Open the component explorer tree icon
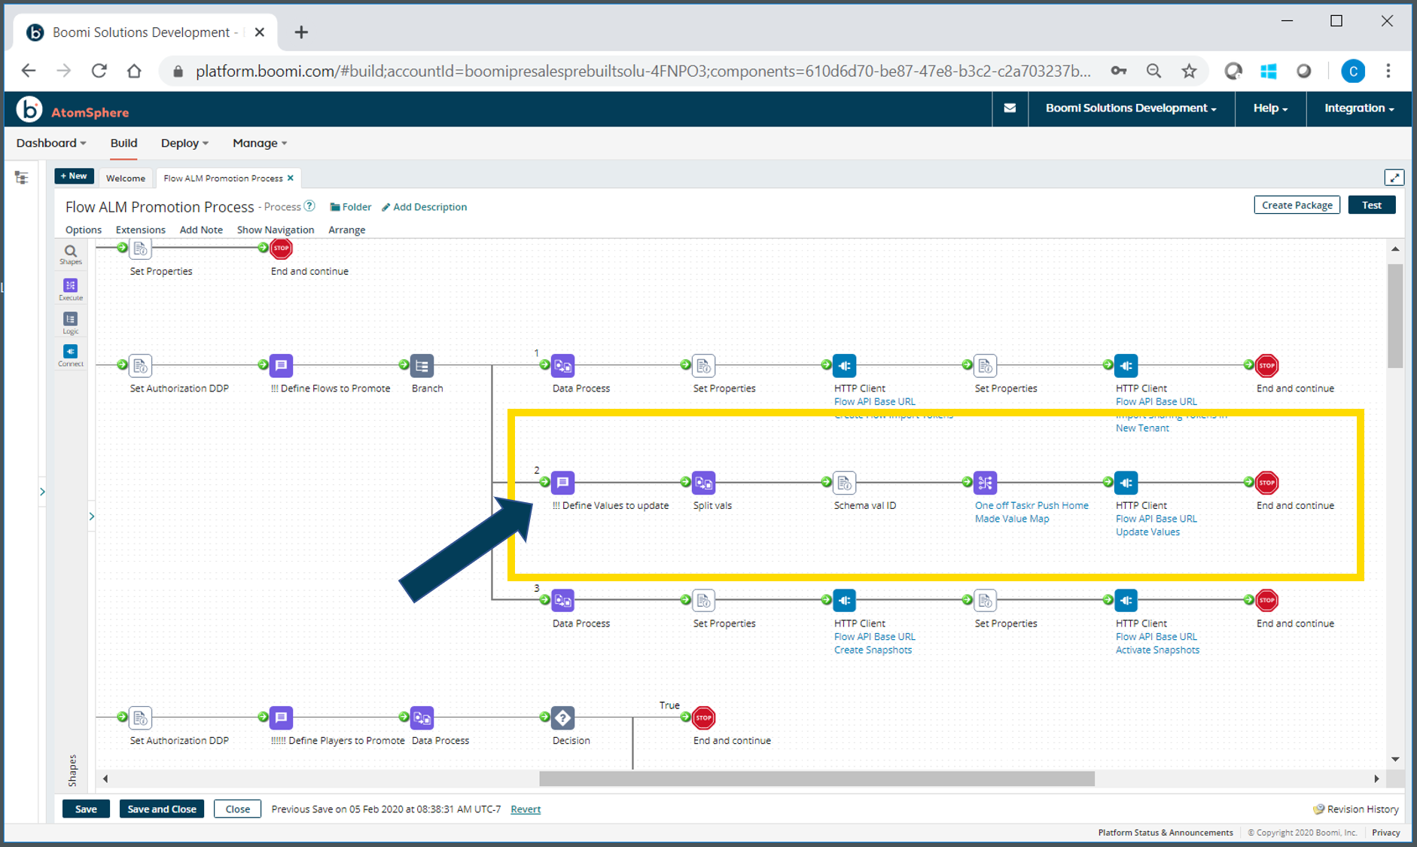The width and height of the screenshot is (1417, 847). pos(21,178)
